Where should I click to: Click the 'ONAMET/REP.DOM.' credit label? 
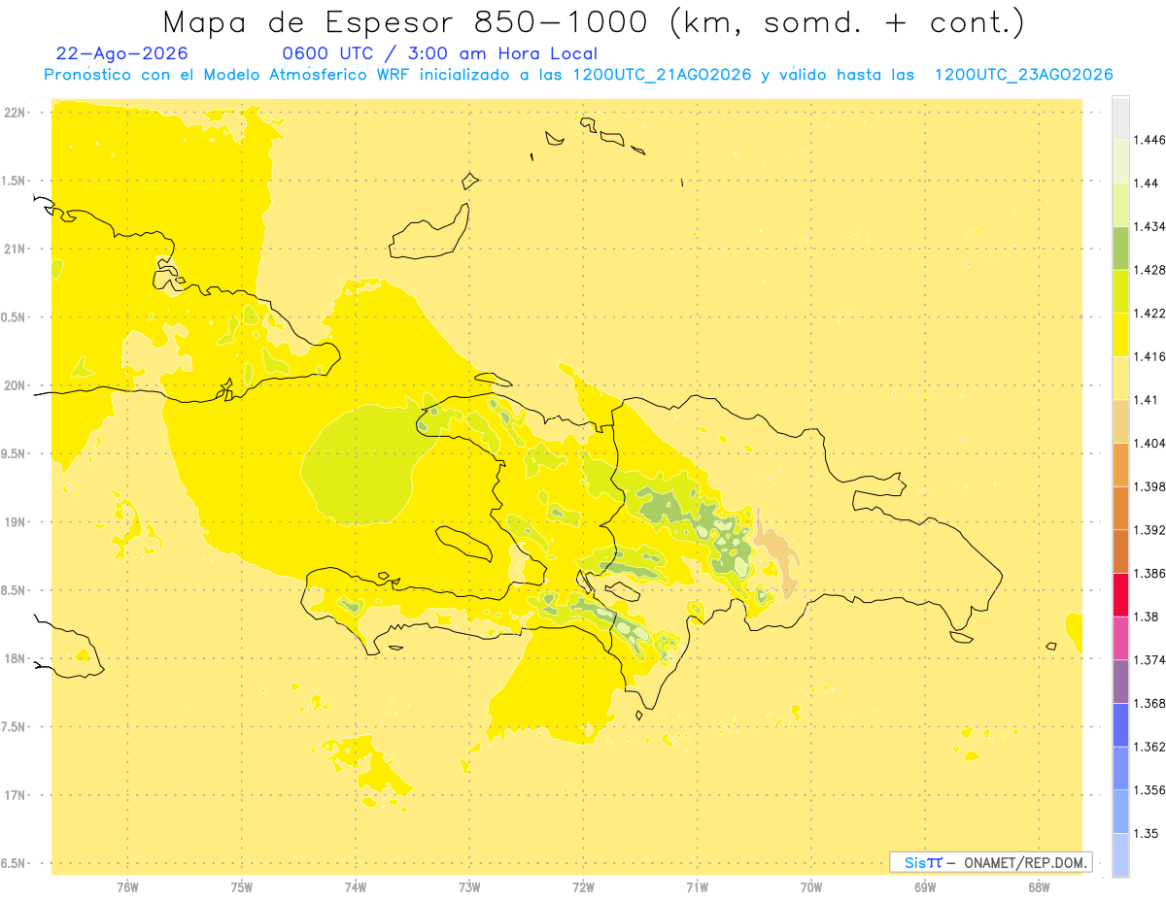pos(1027,862)
